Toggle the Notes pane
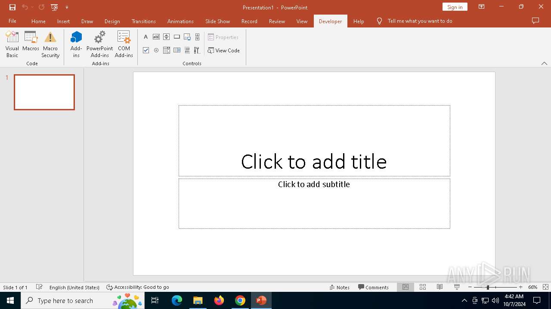 coord(340,287)
